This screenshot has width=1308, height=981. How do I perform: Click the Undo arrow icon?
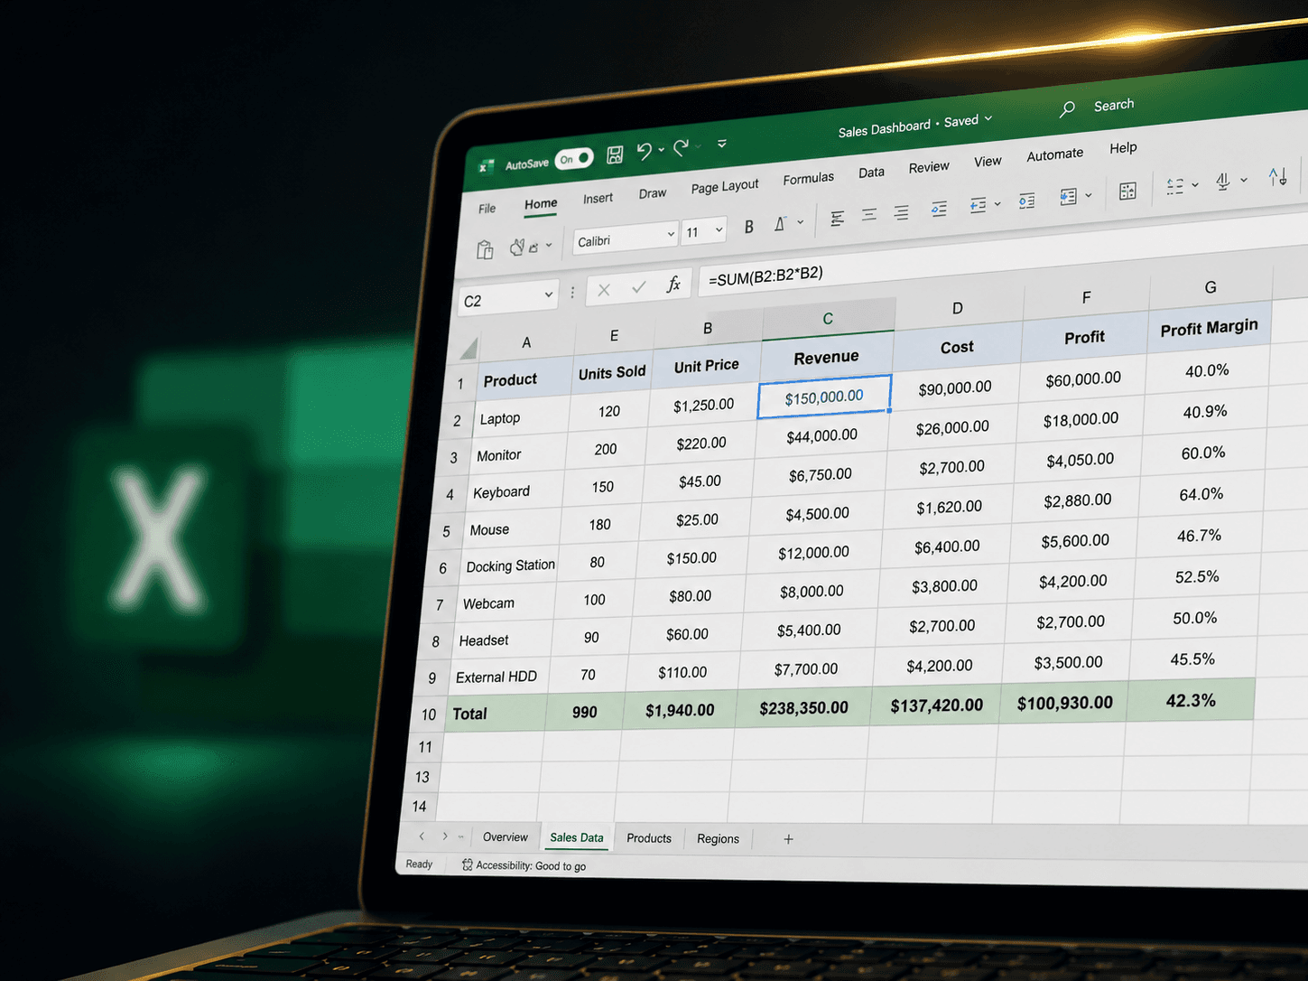coord(644,151)
